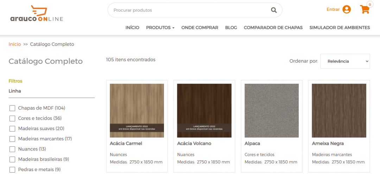Click the Entrar login link
The image size is (380, 174).
(333, 9)
